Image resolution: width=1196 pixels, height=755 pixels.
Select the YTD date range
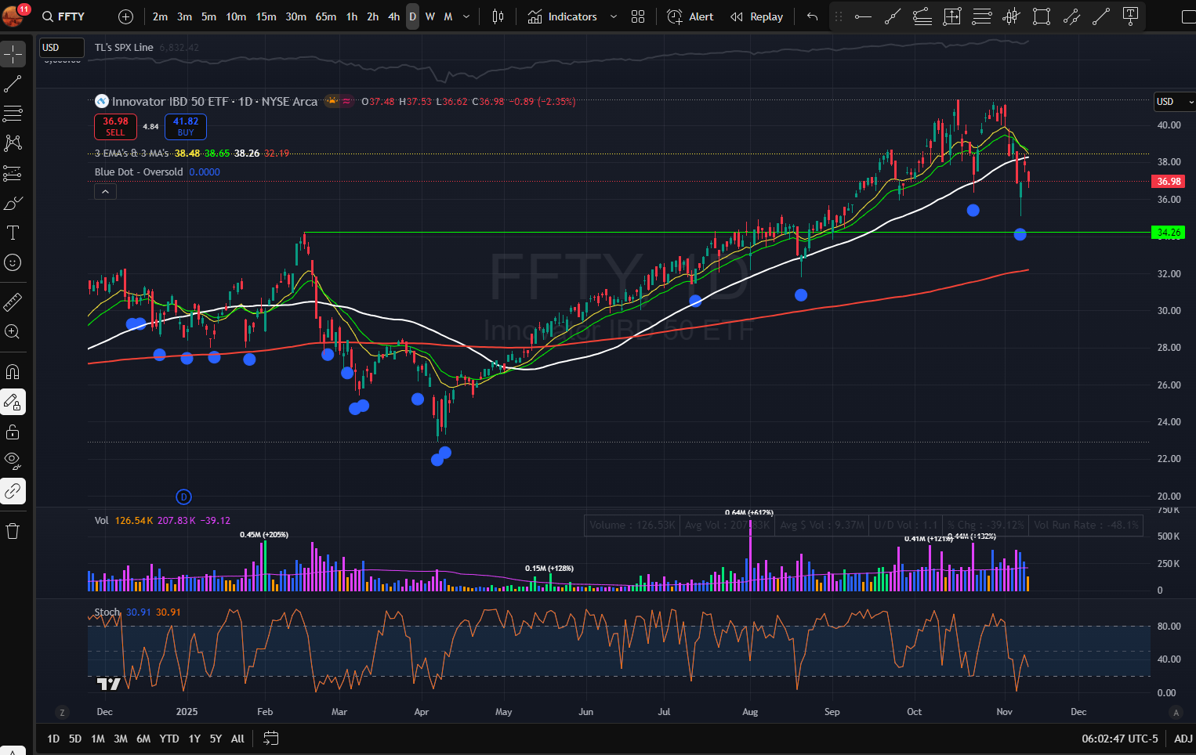[x=169, y=739]
